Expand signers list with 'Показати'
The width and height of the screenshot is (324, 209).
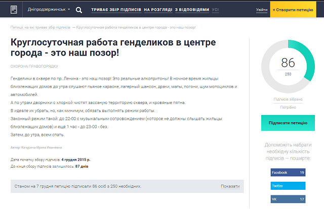(230, 186)
